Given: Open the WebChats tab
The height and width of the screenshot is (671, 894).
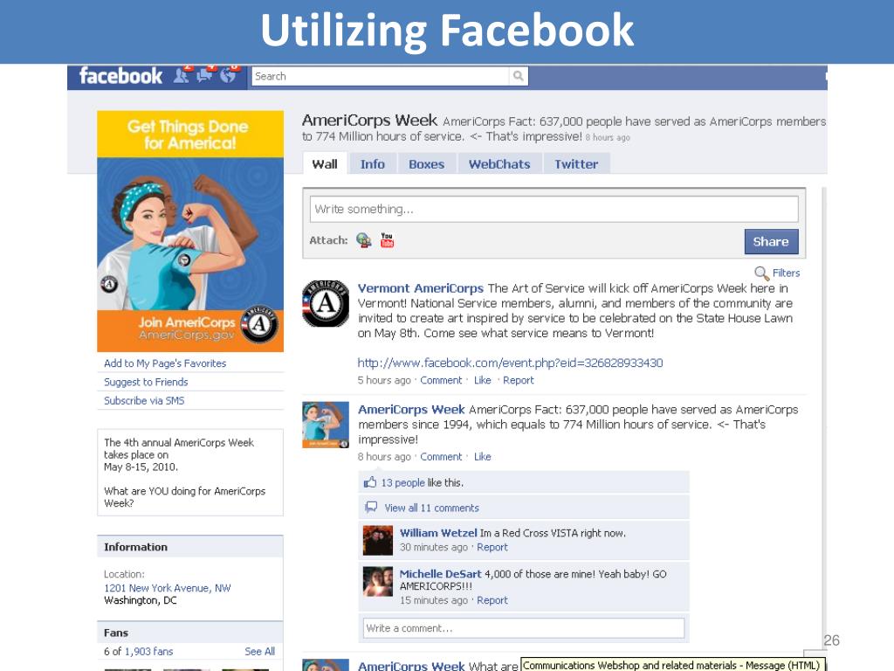Looking at the screenshot, I should pyautogui.click(x=499, y=164).
